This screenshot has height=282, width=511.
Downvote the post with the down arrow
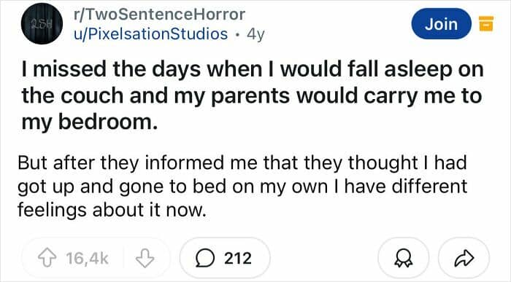(145, 258)
